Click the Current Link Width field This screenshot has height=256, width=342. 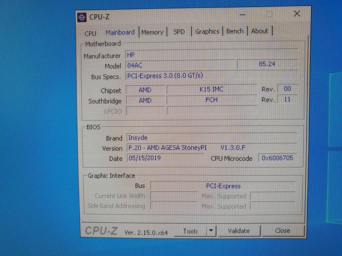click(174, 196)
